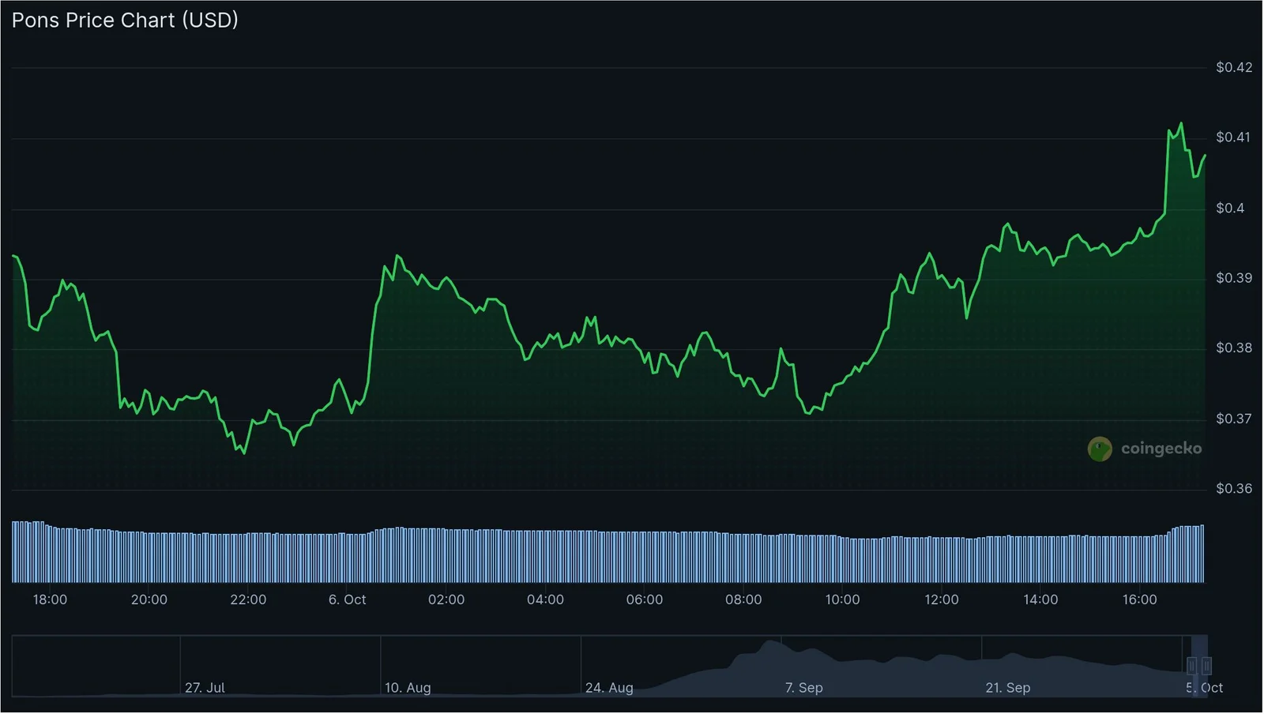Screen dimensions: 1264x714
Task: Select 7. Sep in the range navigator
Action: pyautogui.click(x=804, y=688)
